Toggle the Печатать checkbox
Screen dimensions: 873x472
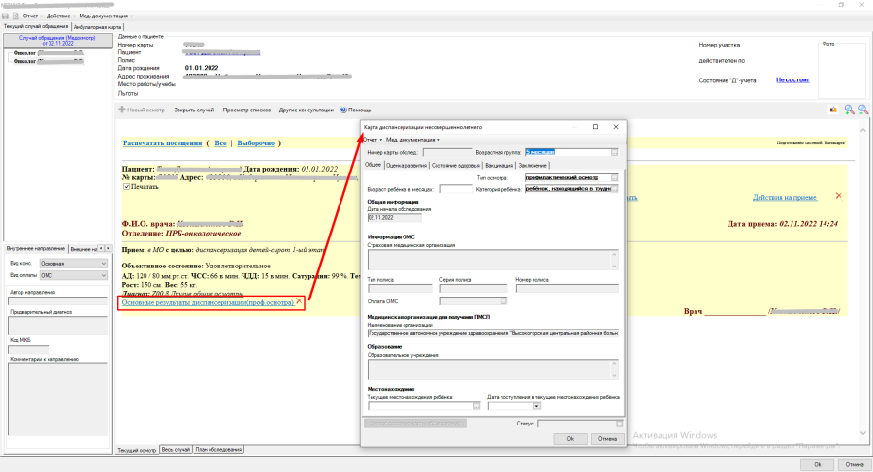[x=126, y=187]
